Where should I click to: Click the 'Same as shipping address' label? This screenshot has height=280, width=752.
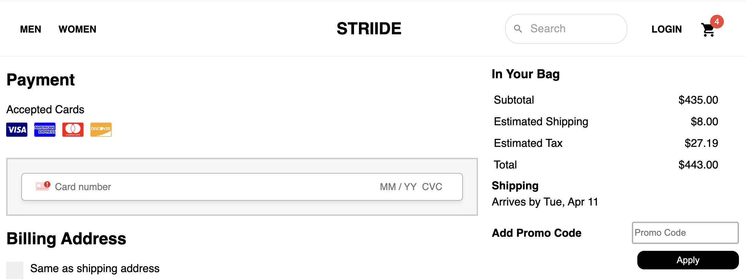point(95,268)
